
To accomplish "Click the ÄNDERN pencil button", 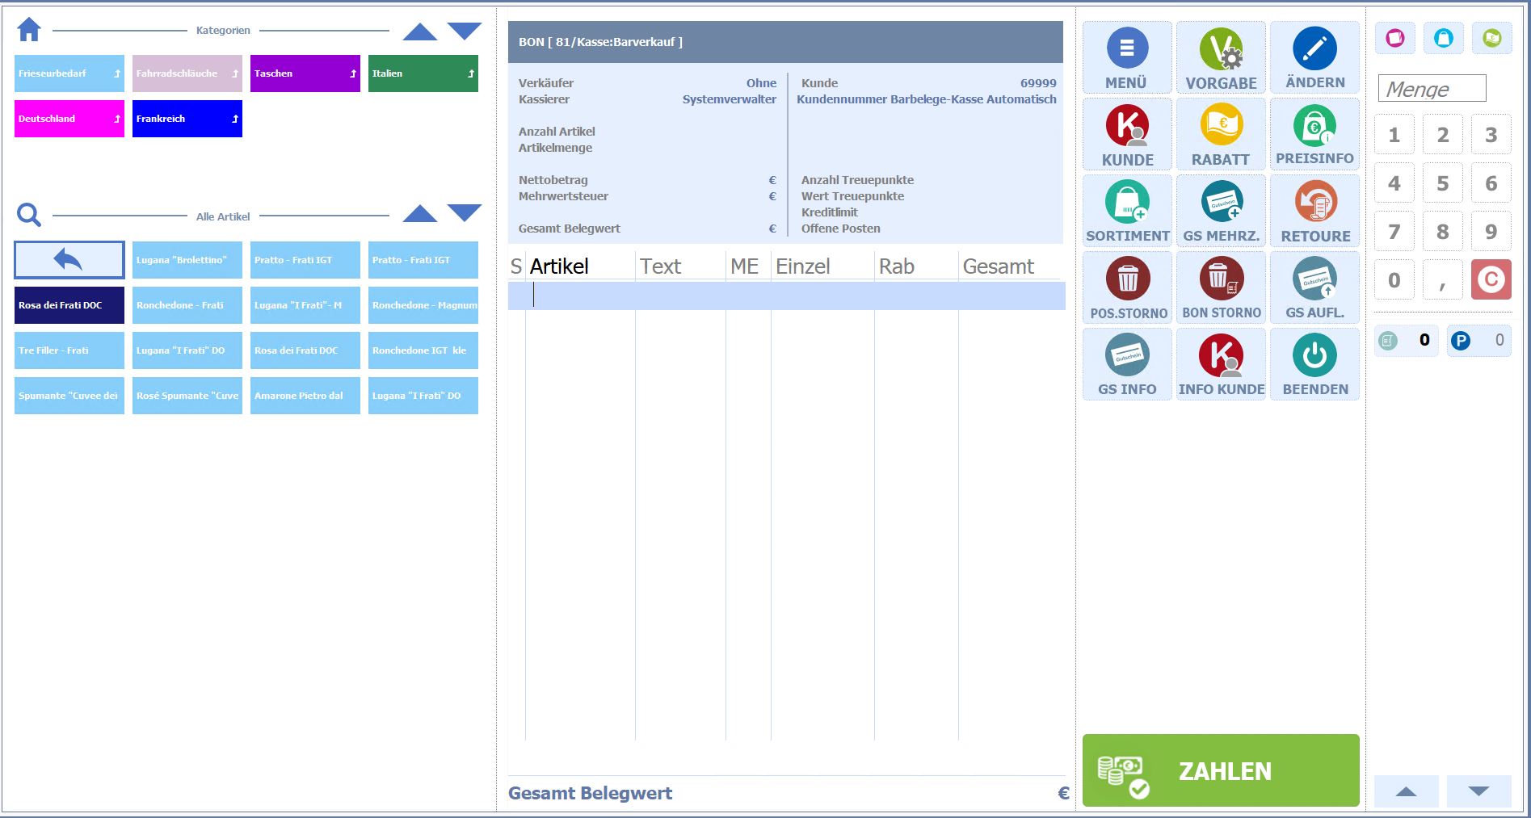I will coord(1314,58).
